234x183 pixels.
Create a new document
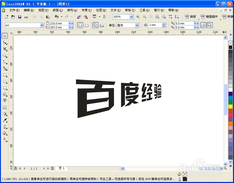point(6,17)
